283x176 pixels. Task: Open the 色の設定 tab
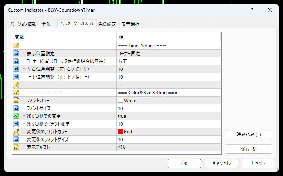pyautogui.click(x=107, y=24)
